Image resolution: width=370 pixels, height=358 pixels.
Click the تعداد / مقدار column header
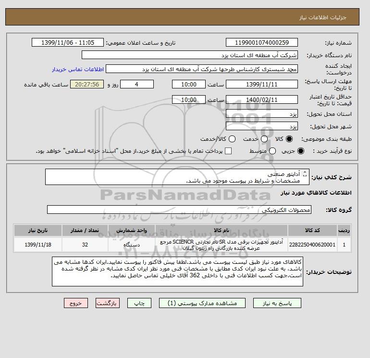(x=85, y=230)
